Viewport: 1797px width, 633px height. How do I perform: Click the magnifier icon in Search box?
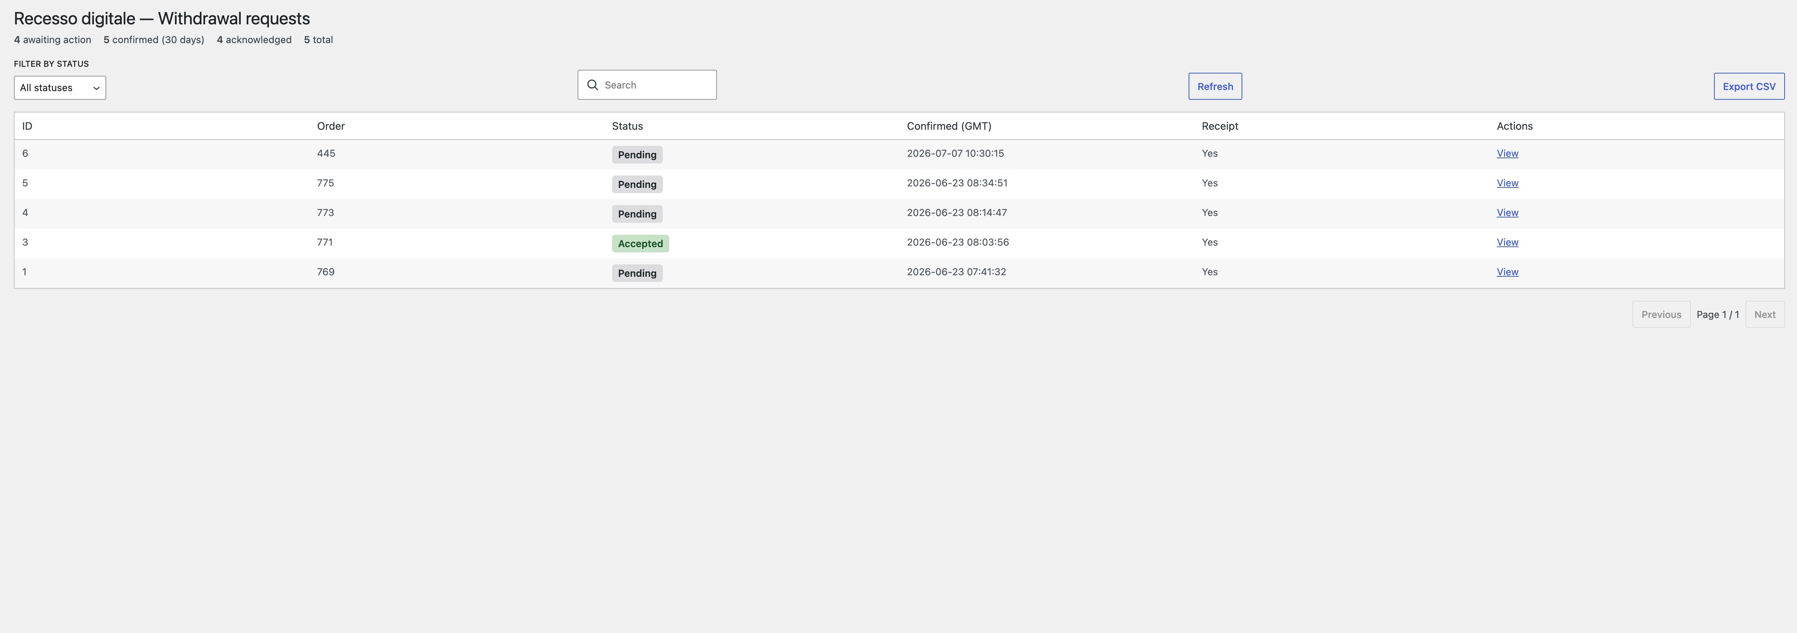pyautogui.click(x=592, y=85)
